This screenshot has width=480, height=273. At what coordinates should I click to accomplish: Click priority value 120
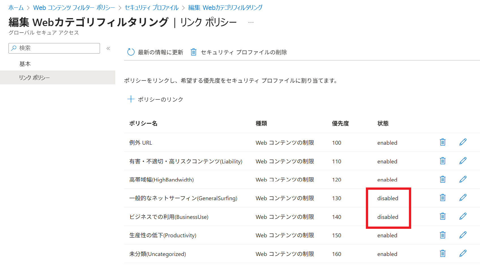click(x=337, y=180)
